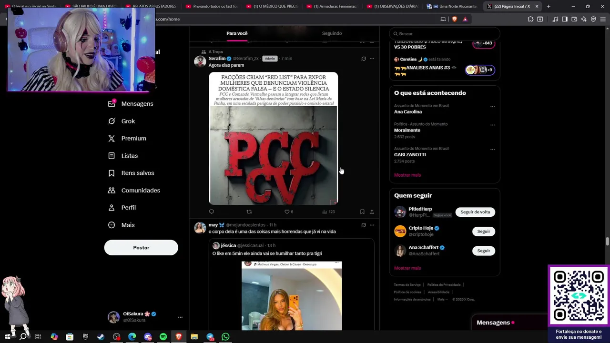The width and height of the screenshot is (610, 343).
Task: Open Grok explain icon on may's post
Action: [364, 225]
